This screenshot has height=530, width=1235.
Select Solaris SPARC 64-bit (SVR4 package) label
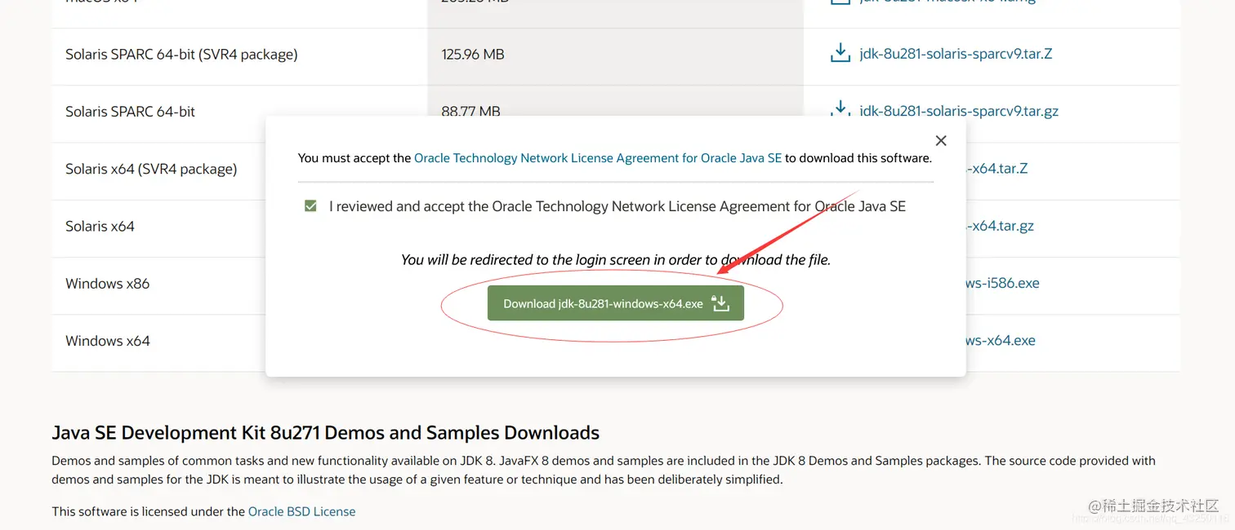(x=181, y=55)
